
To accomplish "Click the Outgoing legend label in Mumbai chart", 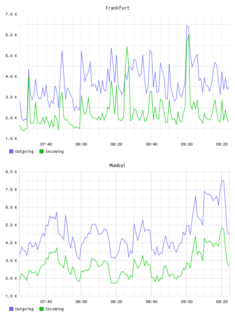I will tap(24, 309).
